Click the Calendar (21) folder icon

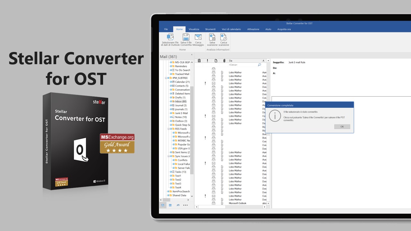(173, 82)
